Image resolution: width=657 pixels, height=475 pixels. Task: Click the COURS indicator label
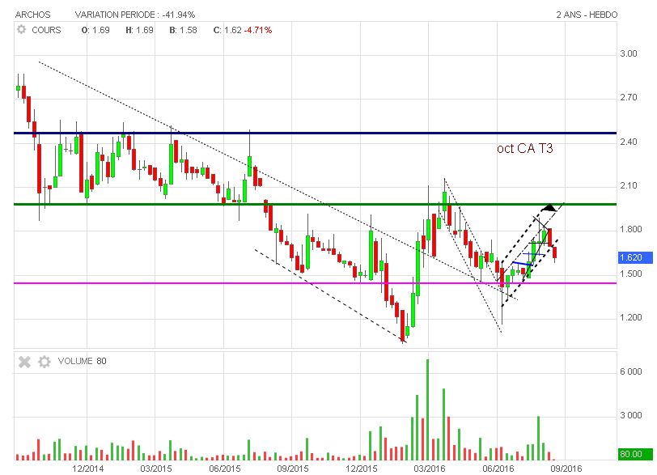[x=46, y=30]
